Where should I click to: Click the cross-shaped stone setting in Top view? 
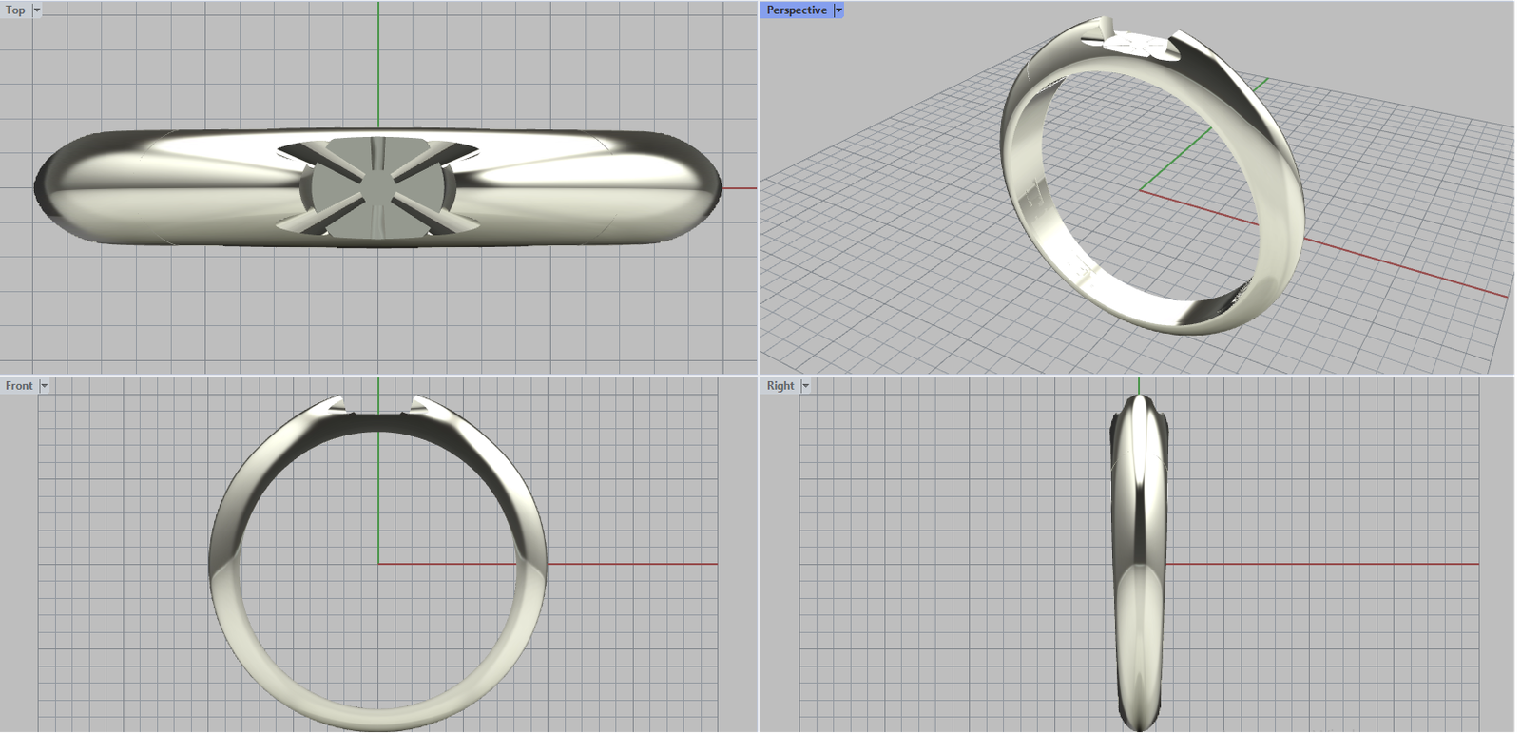(378, 187)
